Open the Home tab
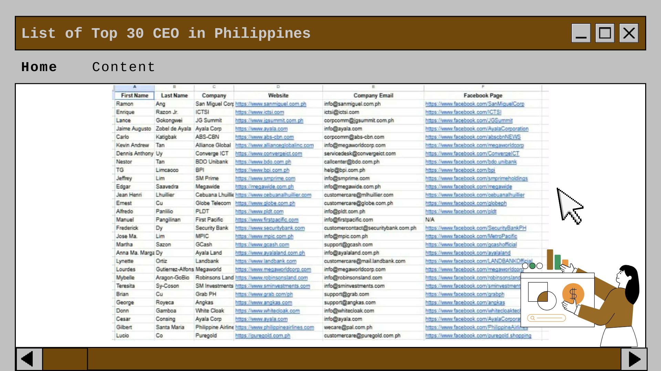This screenshot has width=661, height=371. tap(39, 67)
